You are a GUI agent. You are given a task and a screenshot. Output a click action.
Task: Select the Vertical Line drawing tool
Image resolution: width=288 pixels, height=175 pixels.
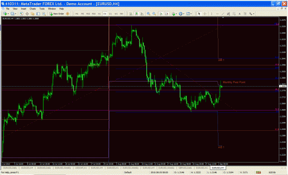[212, 14]
